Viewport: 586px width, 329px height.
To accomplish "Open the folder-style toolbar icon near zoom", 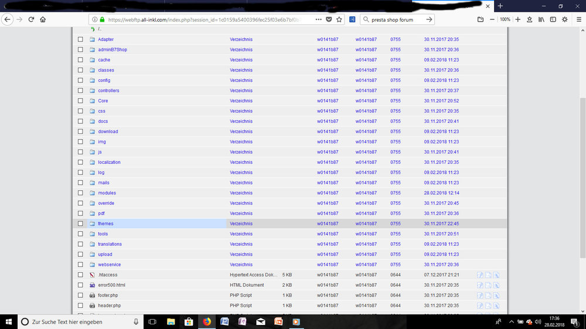I will pyautogui.click(x=481, y=19).
